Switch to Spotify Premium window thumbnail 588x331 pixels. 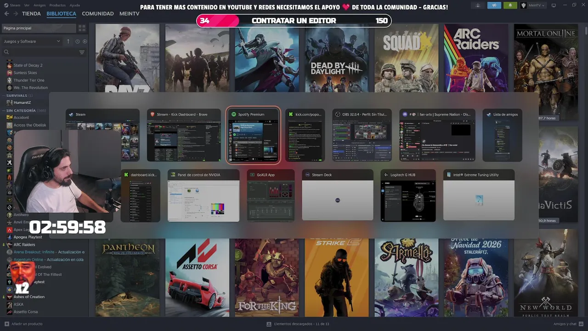point(253,136)
